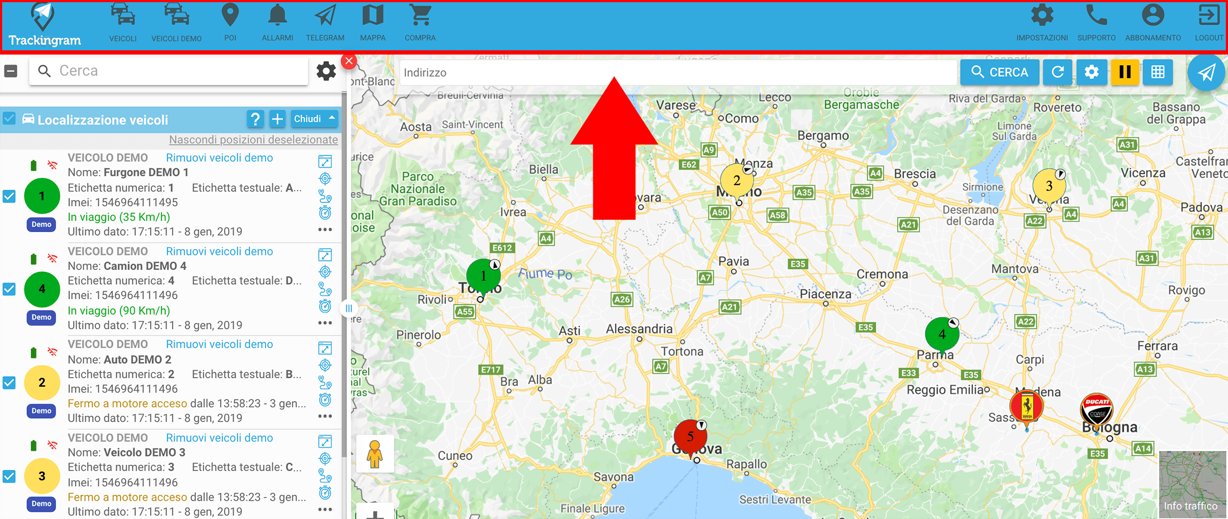
Task: Click yellow marker 2 in the list
Action: point(42,383)
